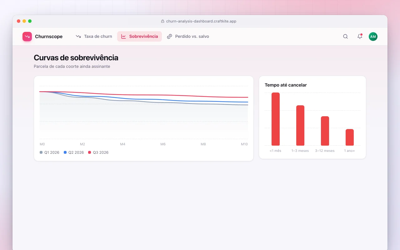Open the Perdido vs. salvo tab
The image size is (400, 250).
point(188,37)
